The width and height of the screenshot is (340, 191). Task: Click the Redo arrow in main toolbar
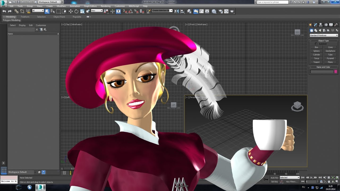[10, 11]
